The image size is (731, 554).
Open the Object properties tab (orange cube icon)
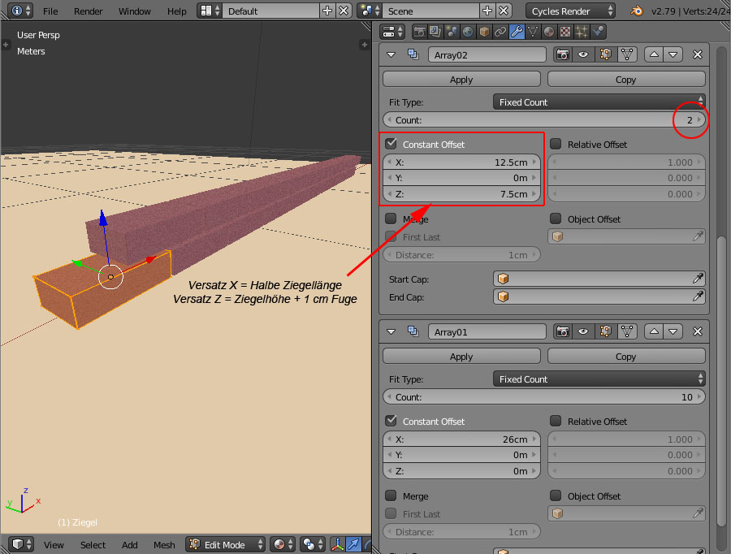click(484, 32)
